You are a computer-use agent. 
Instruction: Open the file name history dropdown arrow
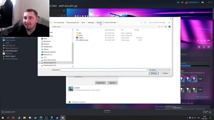coord(146,70)
